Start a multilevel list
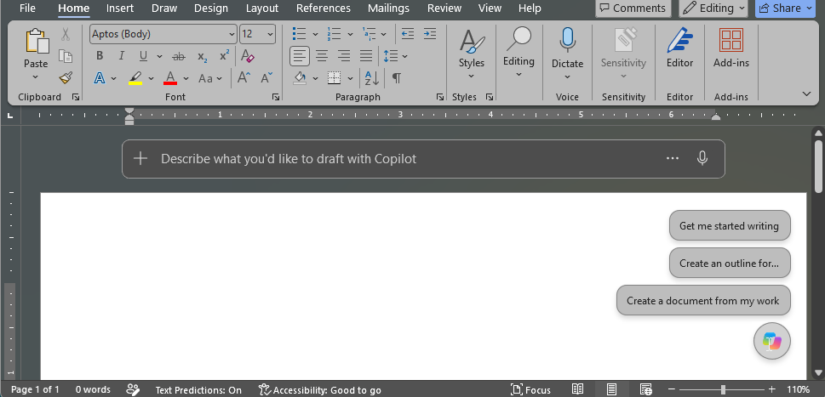 [x=370, y=34]
